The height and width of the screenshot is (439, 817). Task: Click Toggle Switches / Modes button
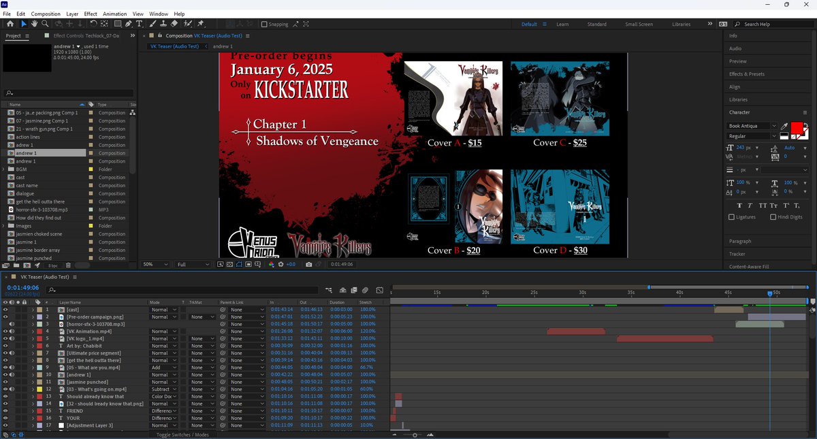point(183,434)
